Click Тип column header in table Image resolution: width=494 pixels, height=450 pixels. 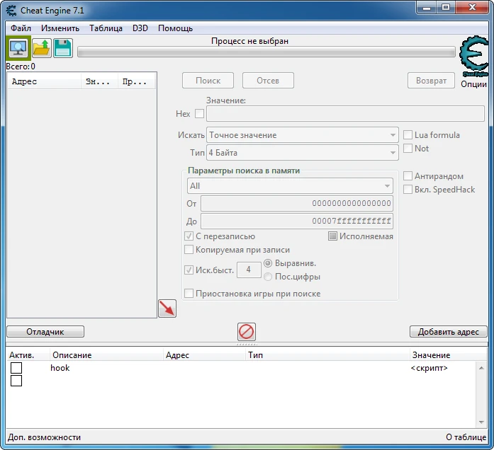(327, 355)
